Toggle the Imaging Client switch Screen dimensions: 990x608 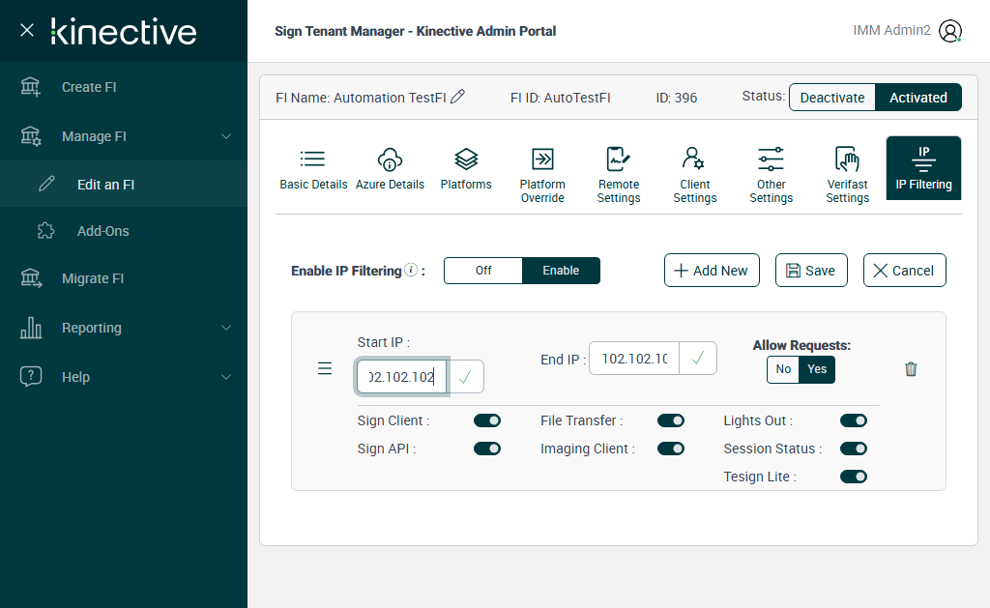click(671, 449)
